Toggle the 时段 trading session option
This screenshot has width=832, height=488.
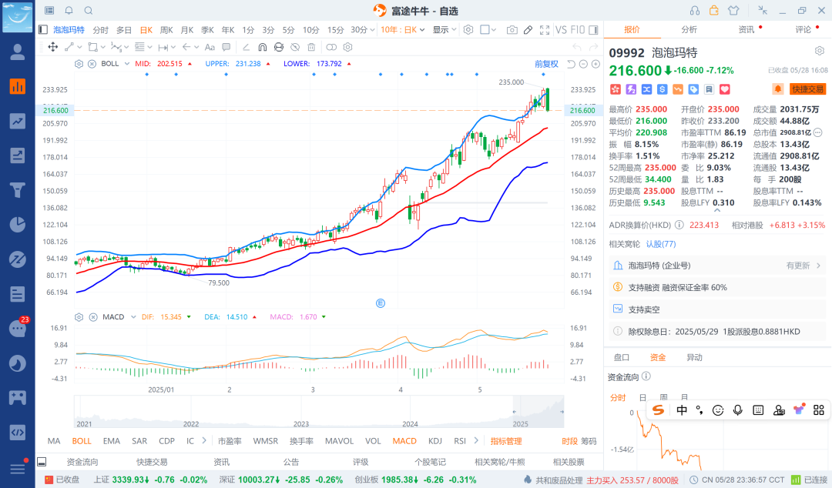(x=569, y=441)
